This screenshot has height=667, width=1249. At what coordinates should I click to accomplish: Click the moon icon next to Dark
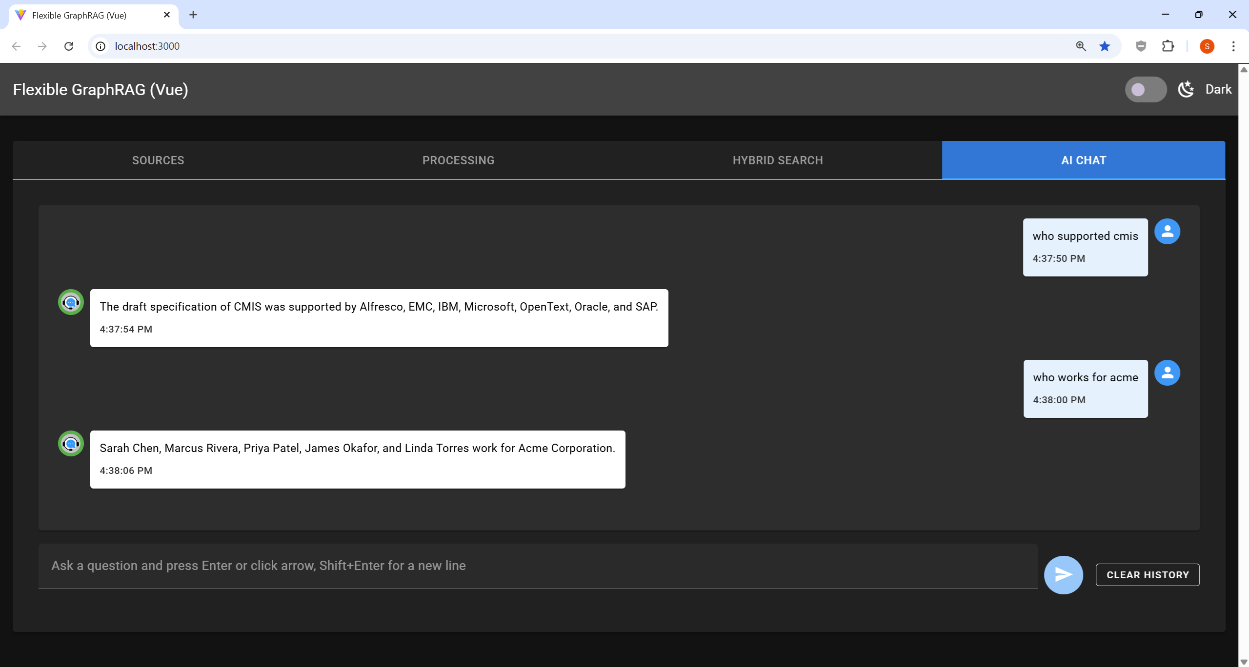click(1186, 89)
